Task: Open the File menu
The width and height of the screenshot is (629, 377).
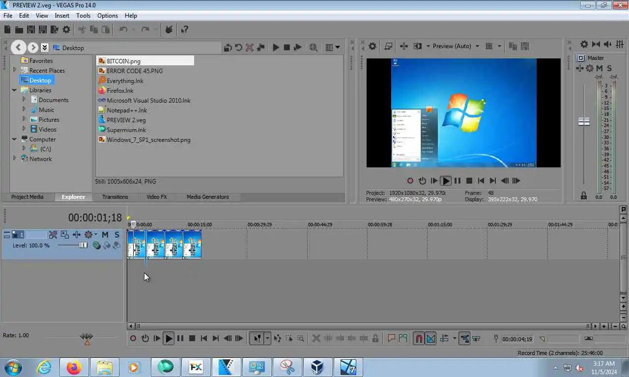Action: tap(8, 16)
